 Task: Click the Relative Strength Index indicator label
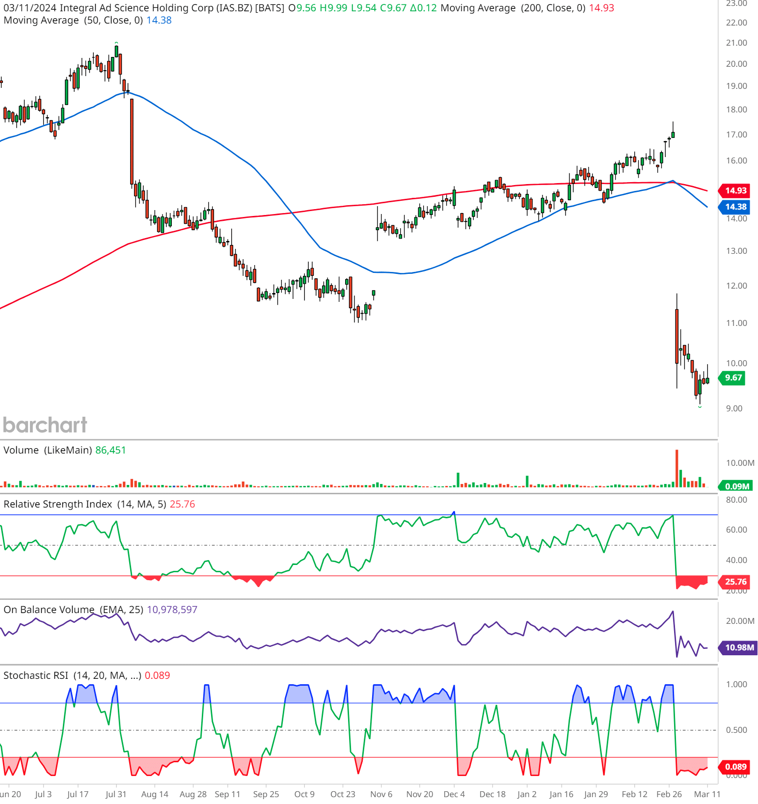(x=85, y=504)
